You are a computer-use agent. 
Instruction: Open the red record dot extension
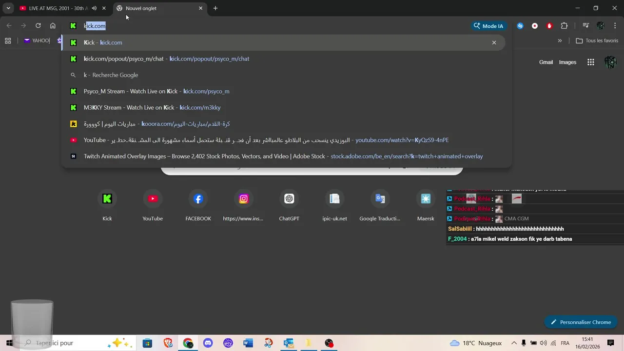pos(535,26)
